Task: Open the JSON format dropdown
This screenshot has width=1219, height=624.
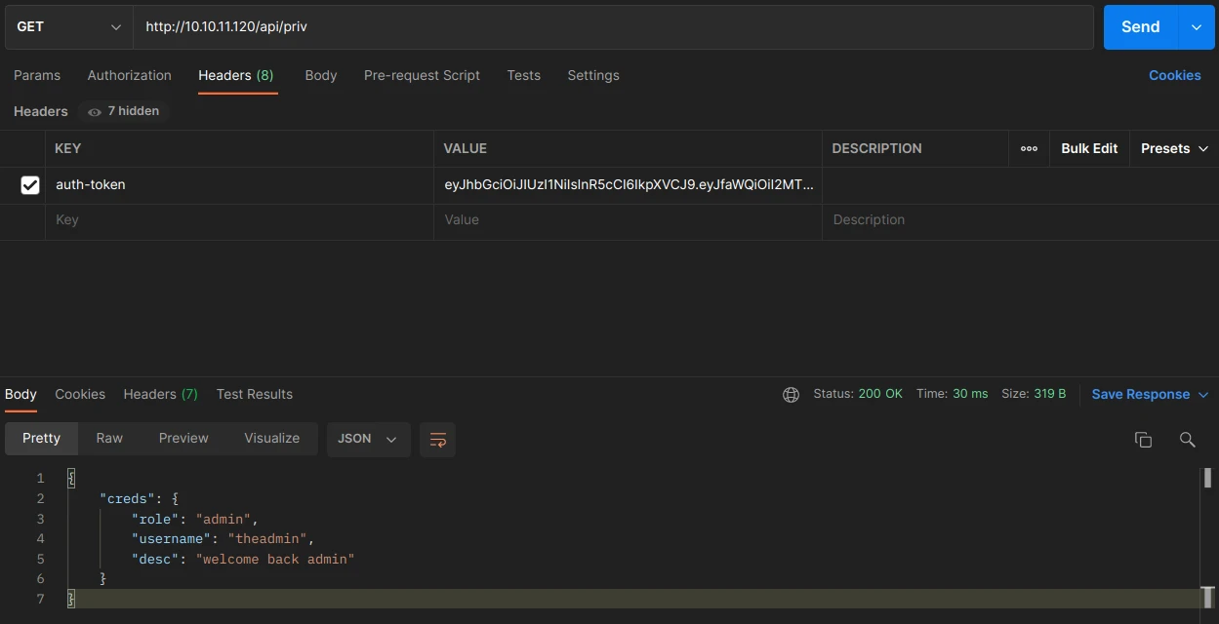Action: pos(368,439)
